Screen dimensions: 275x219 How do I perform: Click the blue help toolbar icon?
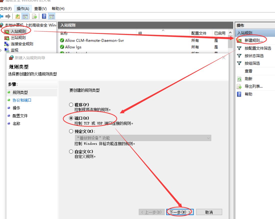(x=44, y=16)
